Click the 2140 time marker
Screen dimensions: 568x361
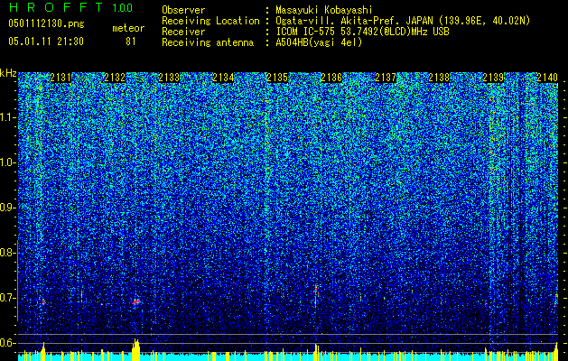pos(547,78)
